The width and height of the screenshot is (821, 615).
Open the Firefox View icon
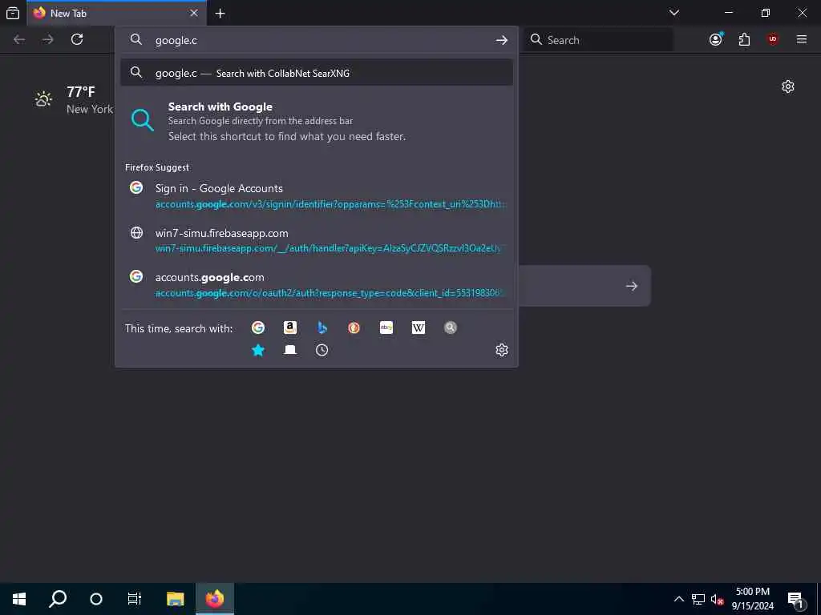pos(13,13)
